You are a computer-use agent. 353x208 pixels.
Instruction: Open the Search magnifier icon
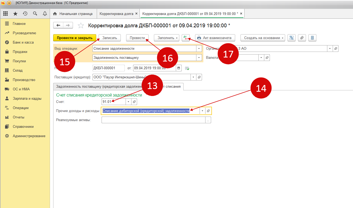[35, 14]
